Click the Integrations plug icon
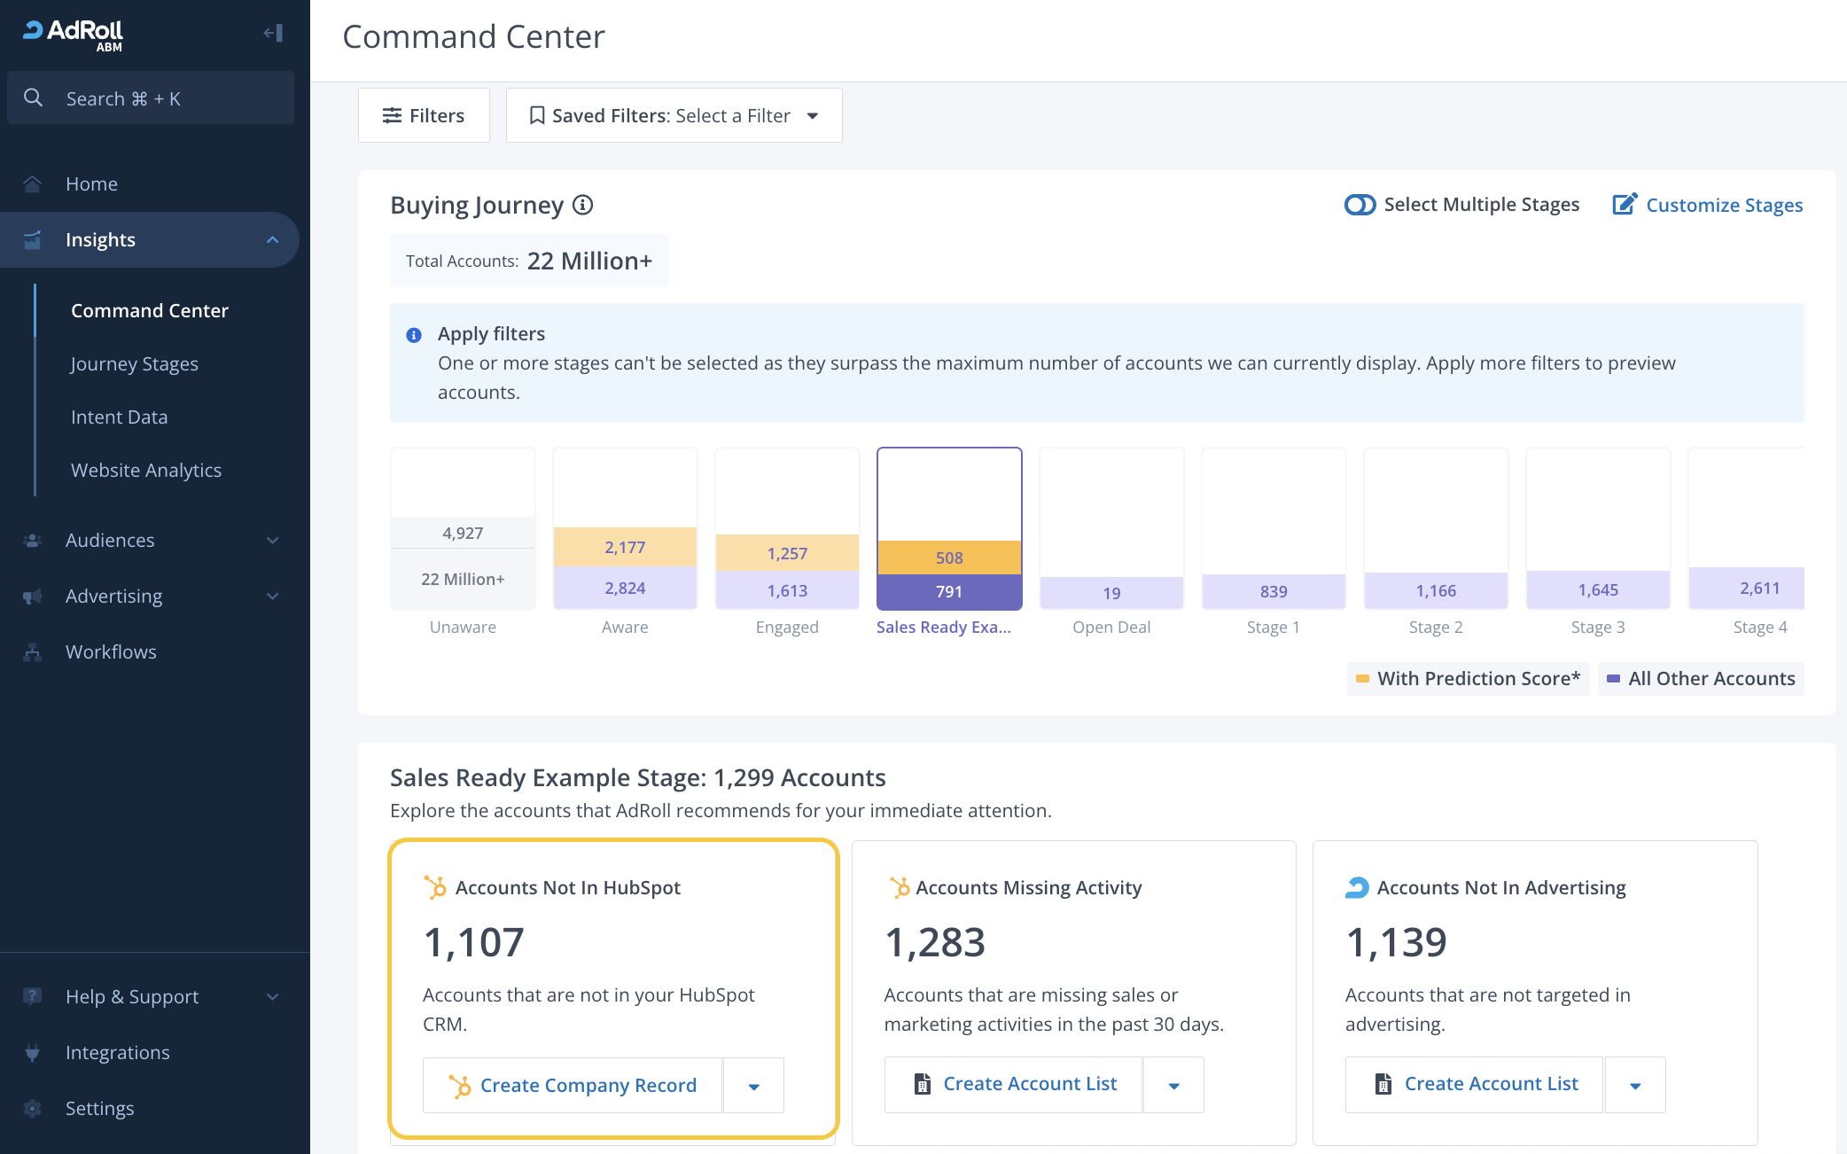Viewport: 1847px width, 1154px height. pos(33,1053)
